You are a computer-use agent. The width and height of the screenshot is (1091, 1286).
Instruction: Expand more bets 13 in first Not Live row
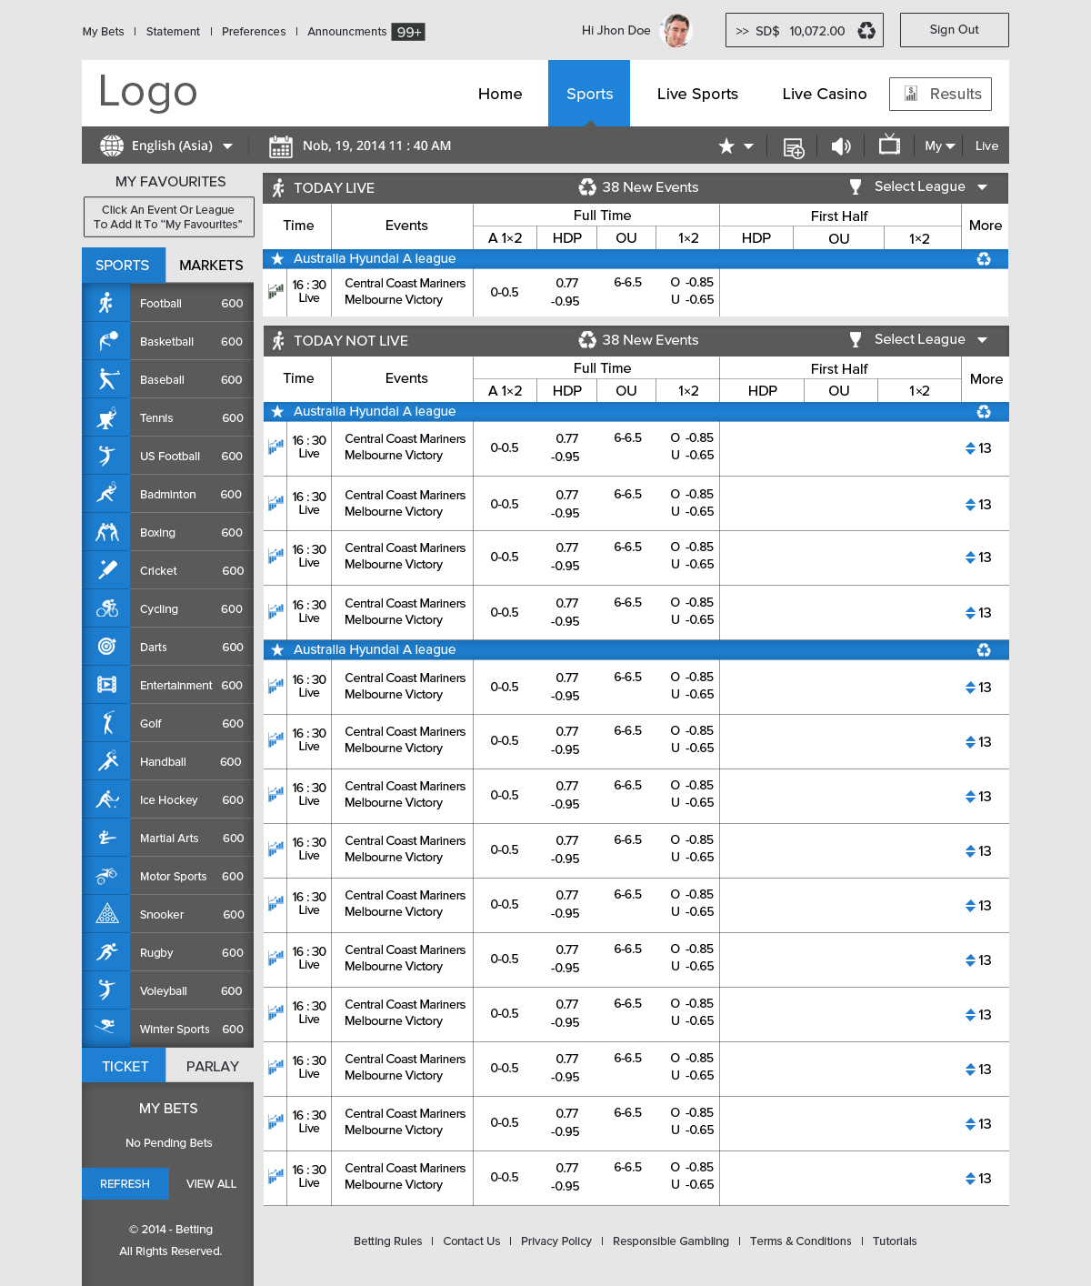tap(978, 448)
